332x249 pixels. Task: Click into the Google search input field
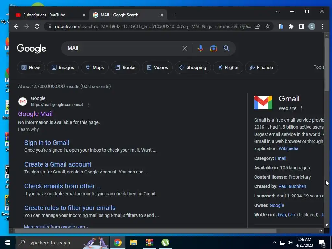point(123,48)
